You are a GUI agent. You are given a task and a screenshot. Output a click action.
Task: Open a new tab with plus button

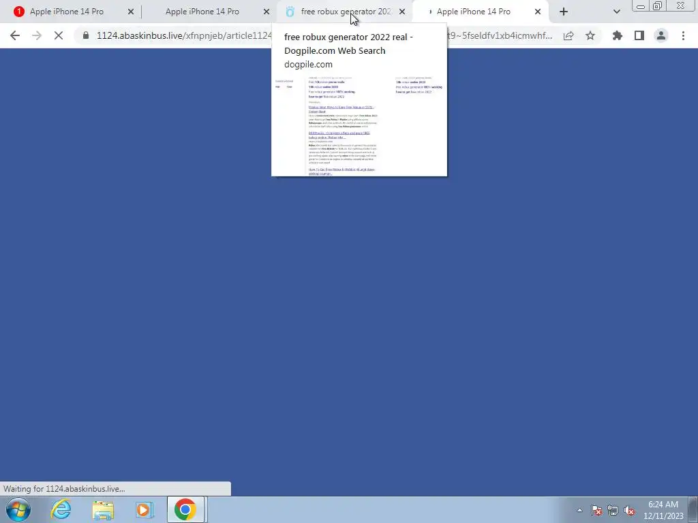(564, 12)
